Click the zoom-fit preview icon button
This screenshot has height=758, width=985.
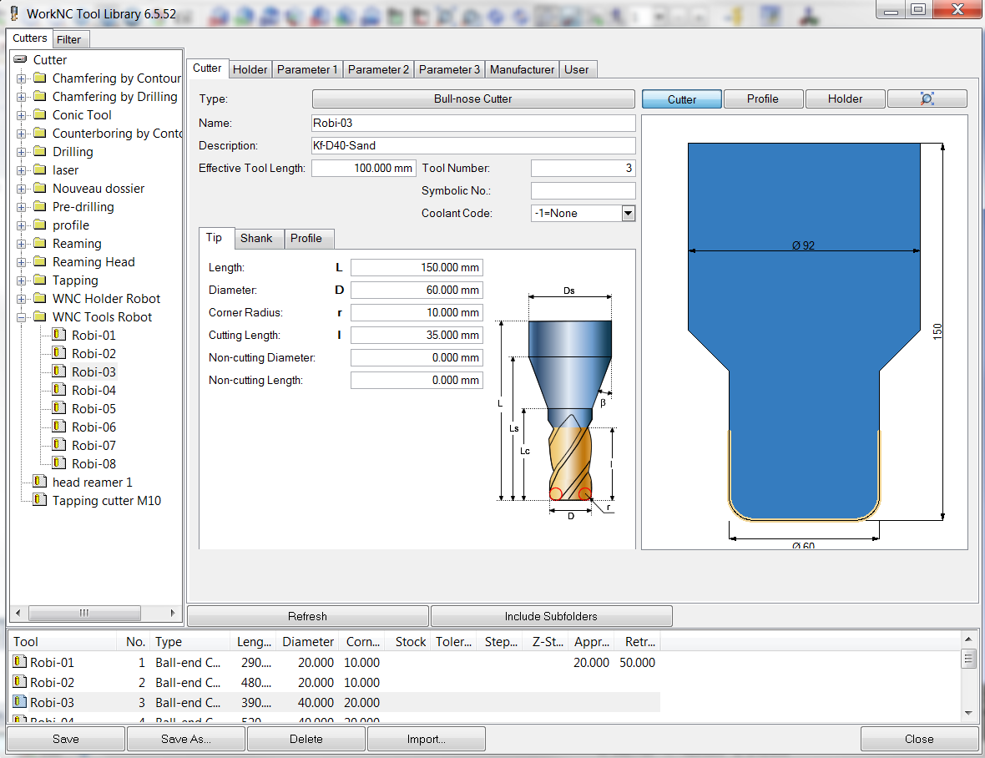click(927, 99)
